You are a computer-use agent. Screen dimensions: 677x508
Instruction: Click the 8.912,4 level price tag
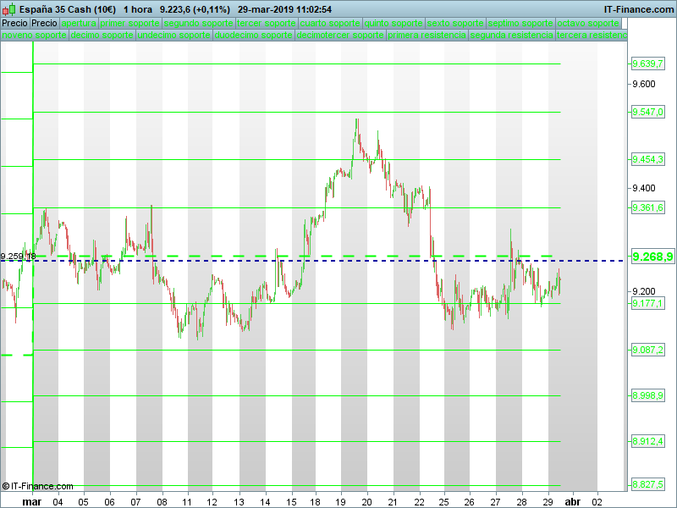pyautogui.click(x=647, y=441)
